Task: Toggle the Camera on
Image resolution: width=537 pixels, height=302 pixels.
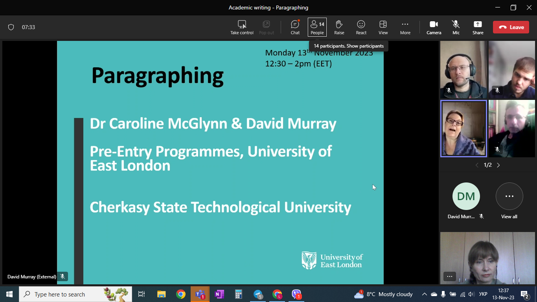Action: (434, 27)
